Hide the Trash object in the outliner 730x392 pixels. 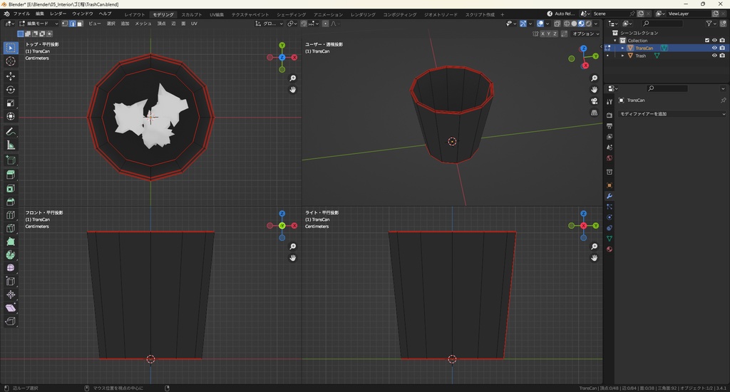[x=714, y=56]
